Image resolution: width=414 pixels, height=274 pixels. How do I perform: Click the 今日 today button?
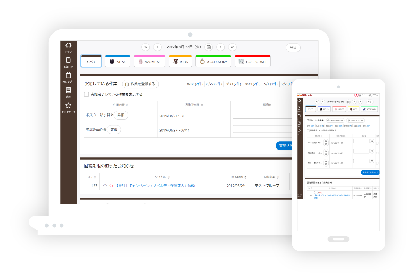tap(293, 47)
